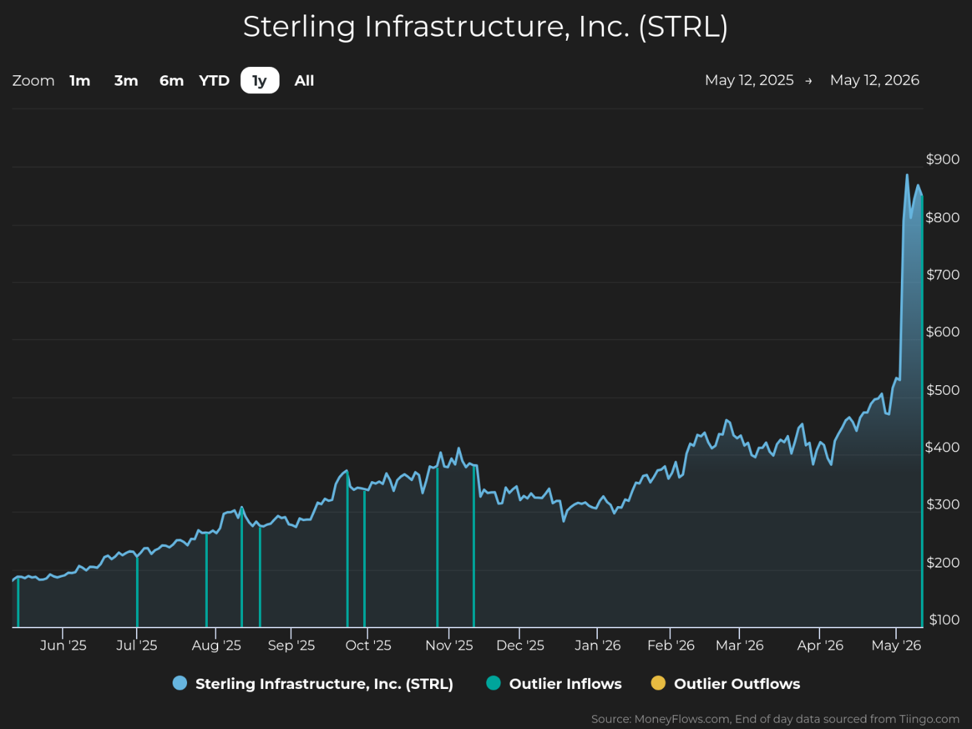This screenshot has width=972, height=729.
Task: Edit the end date May 12, 2026
Action: [x=875, y=80]
